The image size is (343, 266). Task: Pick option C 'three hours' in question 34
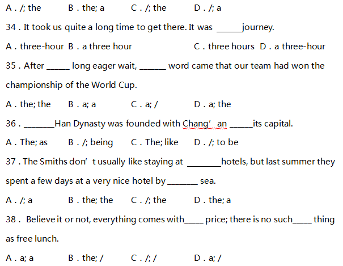(x=224, y=47)
